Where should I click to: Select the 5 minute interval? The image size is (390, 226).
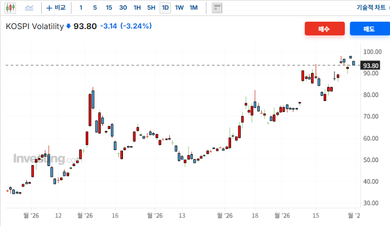click(95, 7)
